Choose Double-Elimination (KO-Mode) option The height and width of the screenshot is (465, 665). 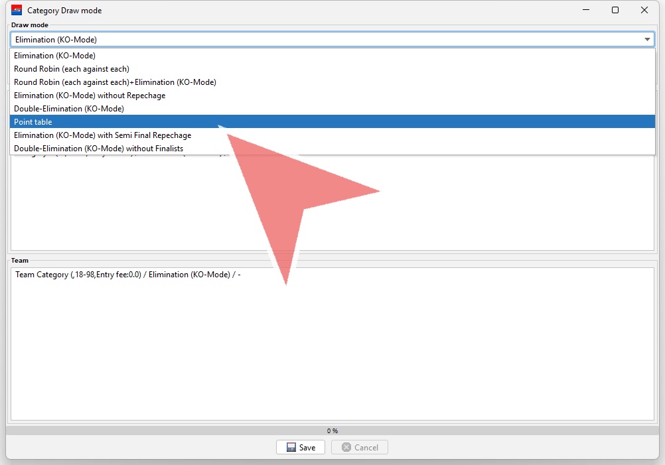pos(69,109)
